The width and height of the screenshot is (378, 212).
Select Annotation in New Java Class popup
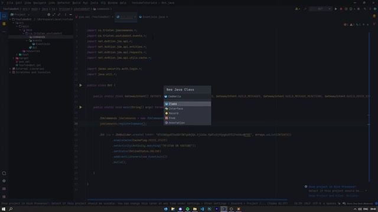(187, 122)
